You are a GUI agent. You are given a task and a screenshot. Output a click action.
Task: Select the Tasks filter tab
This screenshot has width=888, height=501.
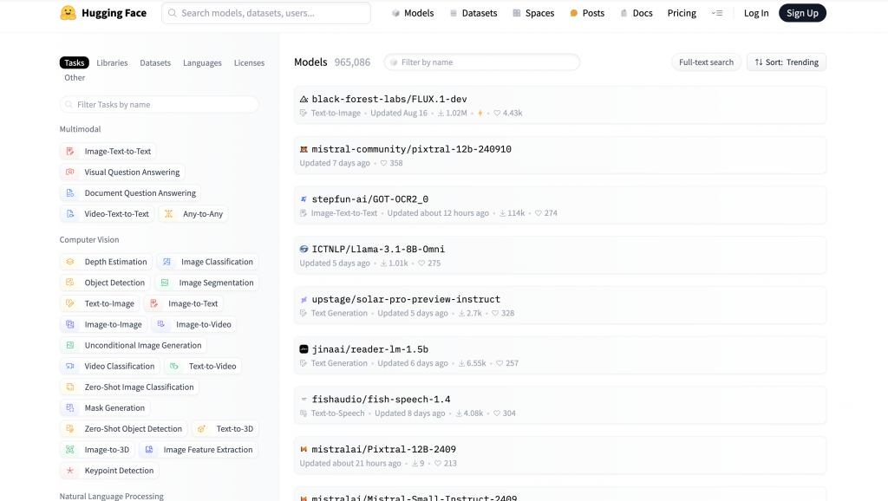pyautogui.click(x=75, y=62)
